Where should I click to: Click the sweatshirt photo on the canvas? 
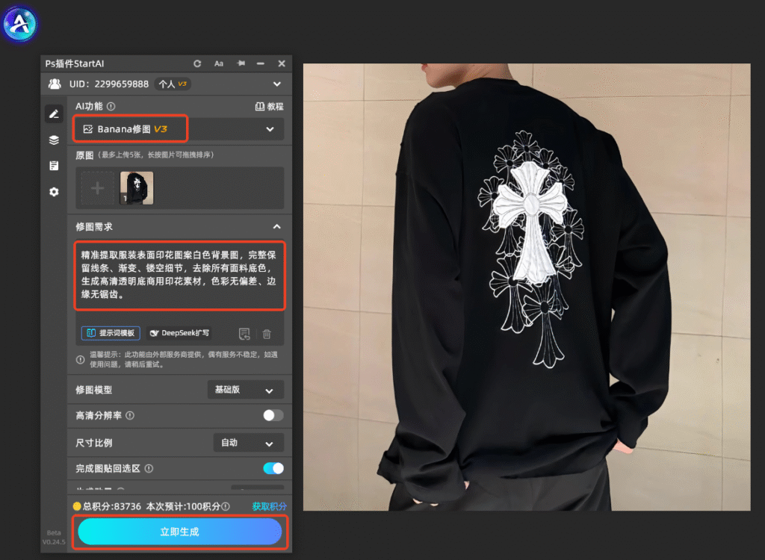(527, 287)
